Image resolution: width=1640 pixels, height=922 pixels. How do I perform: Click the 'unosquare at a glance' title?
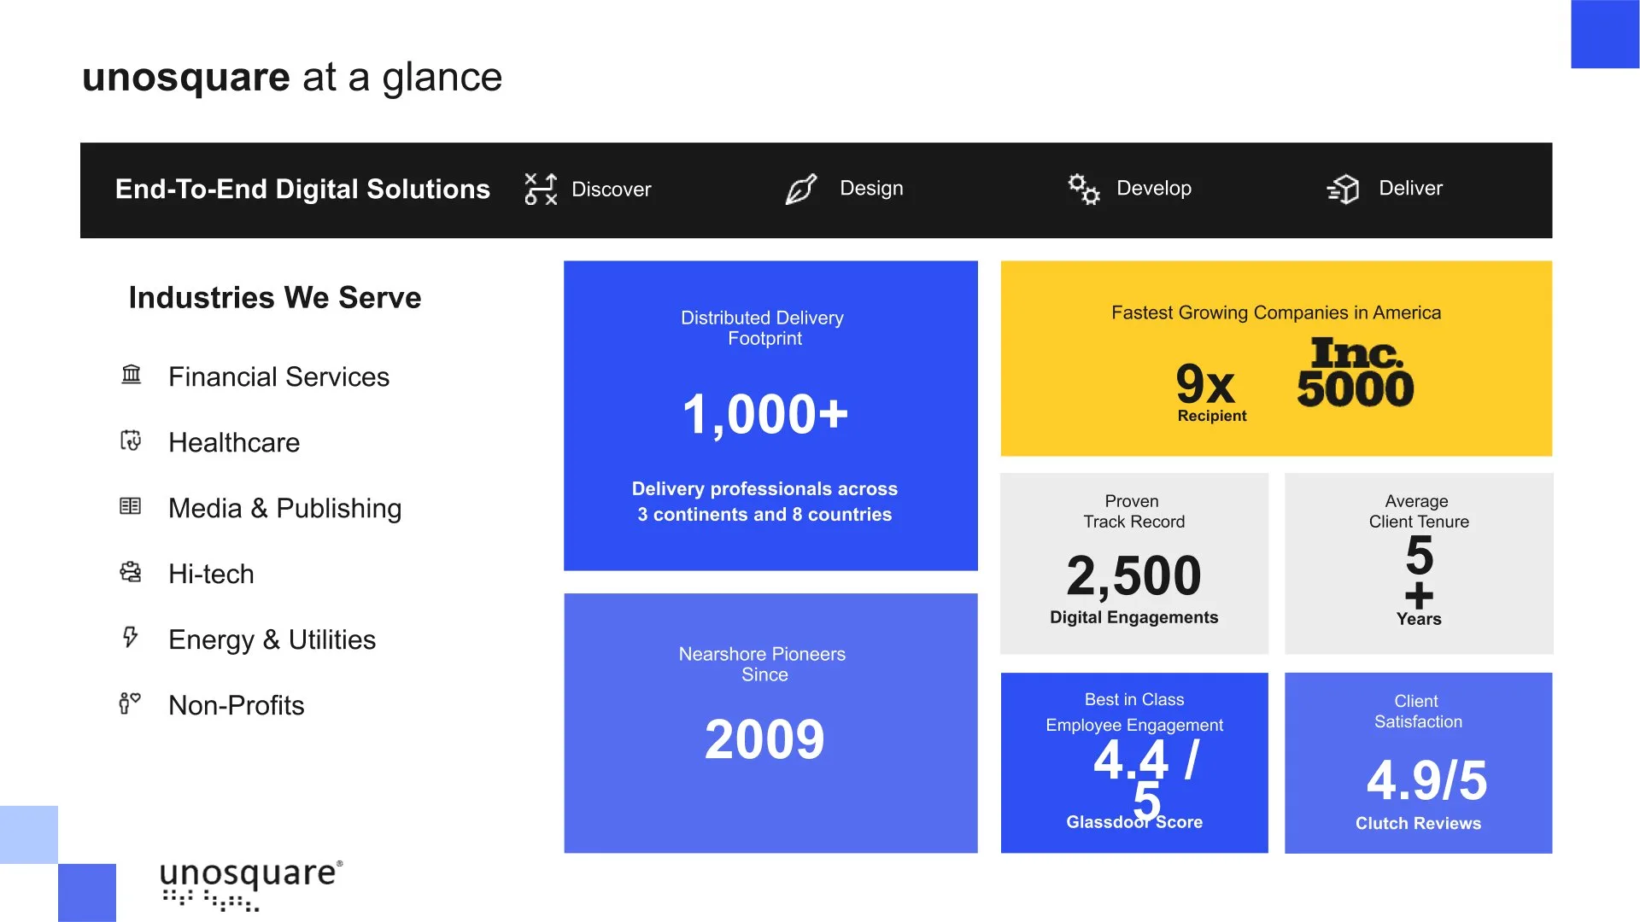pyautogui.click(x=292, y=77)
